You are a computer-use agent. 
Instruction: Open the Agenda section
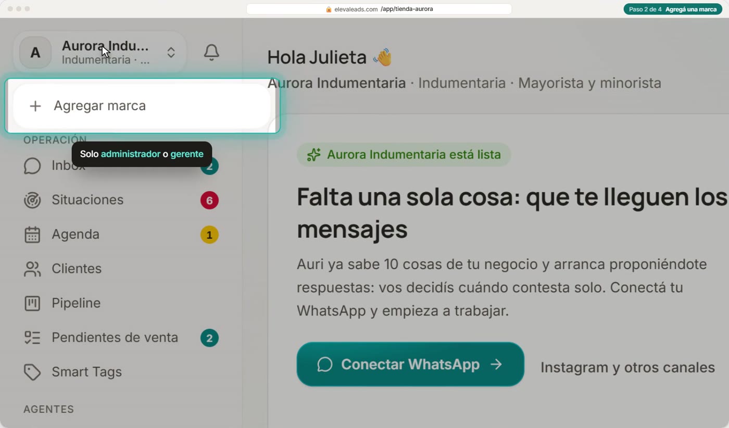pos(121,234)
